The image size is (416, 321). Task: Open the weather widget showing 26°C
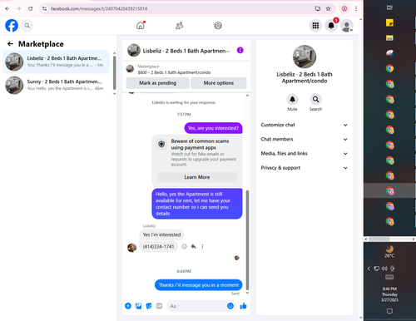click(389, 252)
